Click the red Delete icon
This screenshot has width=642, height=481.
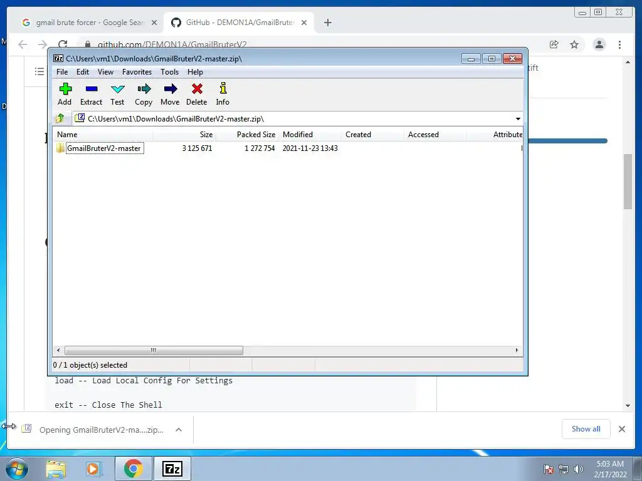coord(196,95)
